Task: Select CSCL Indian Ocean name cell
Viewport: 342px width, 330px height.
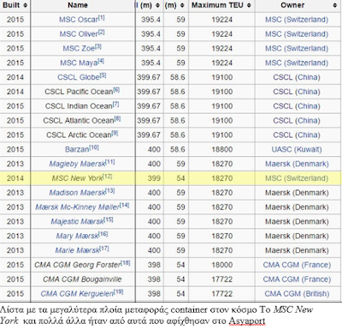Action: pos(79,106)
